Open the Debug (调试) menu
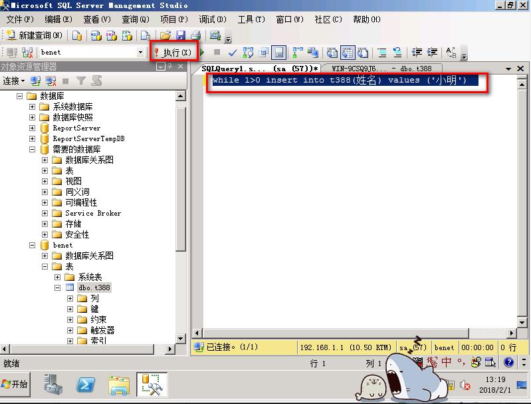531x404 pixels. point(212,19)
